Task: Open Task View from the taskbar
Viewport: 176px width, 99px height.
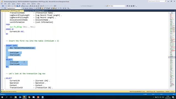Action: [11, 97]
